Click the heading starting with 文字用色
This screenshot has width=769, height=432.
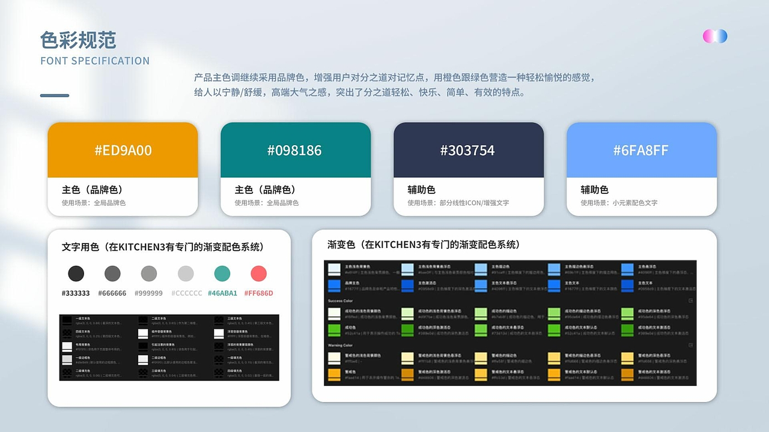tap(163, 247)
